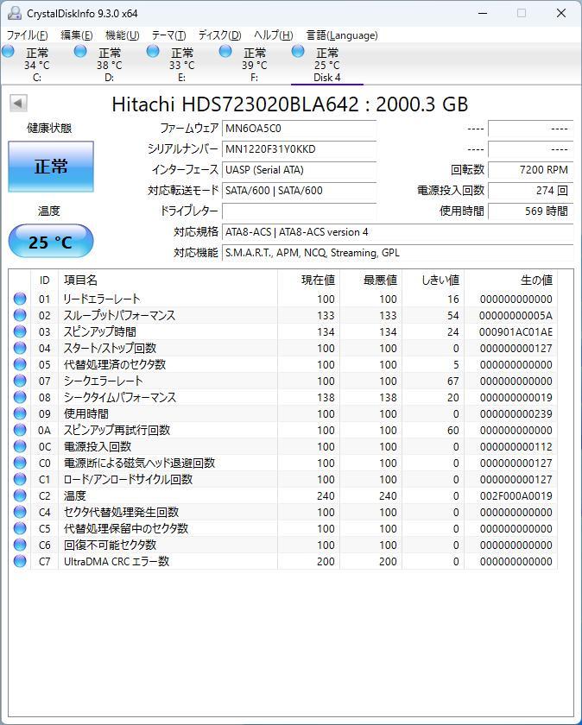Click status orb for attribute C7 UltraDMA CRC エラー数
This screenshot has height=725, width=582.
click(20, 561)
